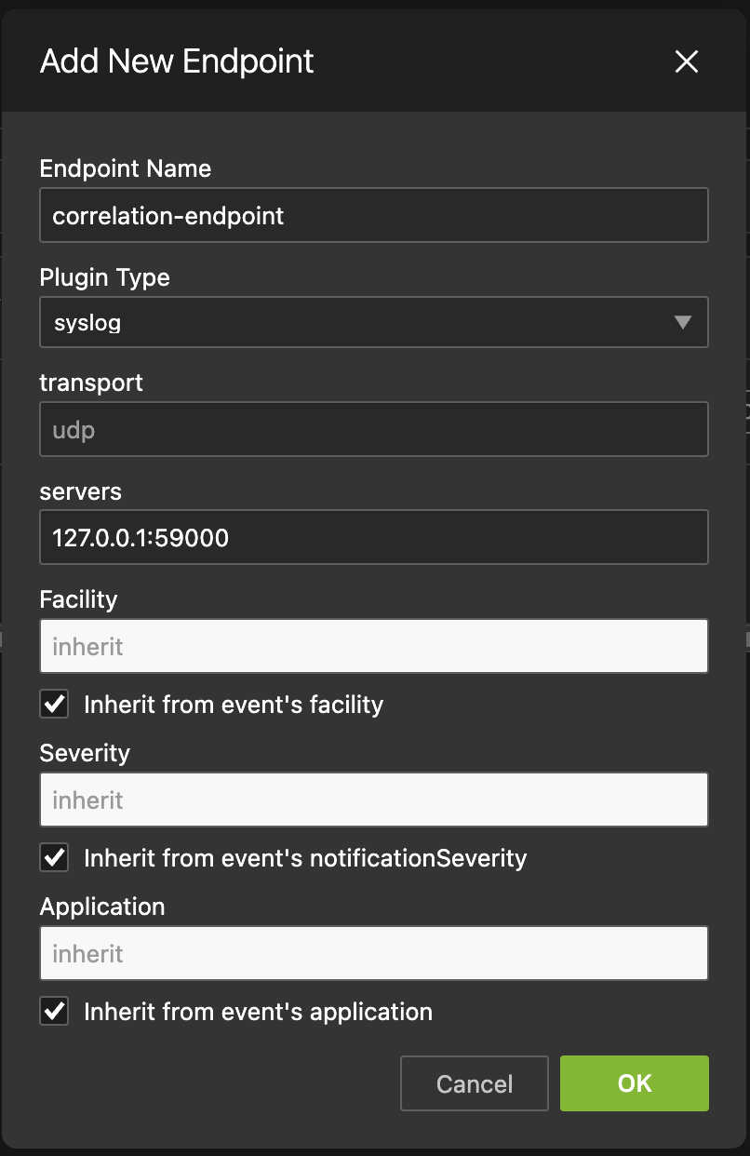Uncheck Inherit from event's notificationSeverity
This screenshot has width=750, height=1156.
[54, 858]
